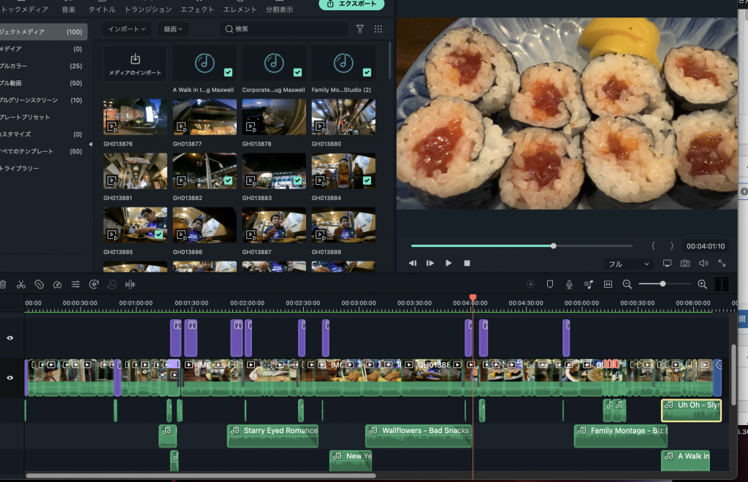Image resolution: width=748 pixels, height=482 pixels.
Task: Stop the preview playback
Action: tap(467, 263)
